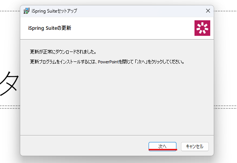
Task: Click the iSpring Suiteセットアップ title bar text
Action: coord(54,11)
